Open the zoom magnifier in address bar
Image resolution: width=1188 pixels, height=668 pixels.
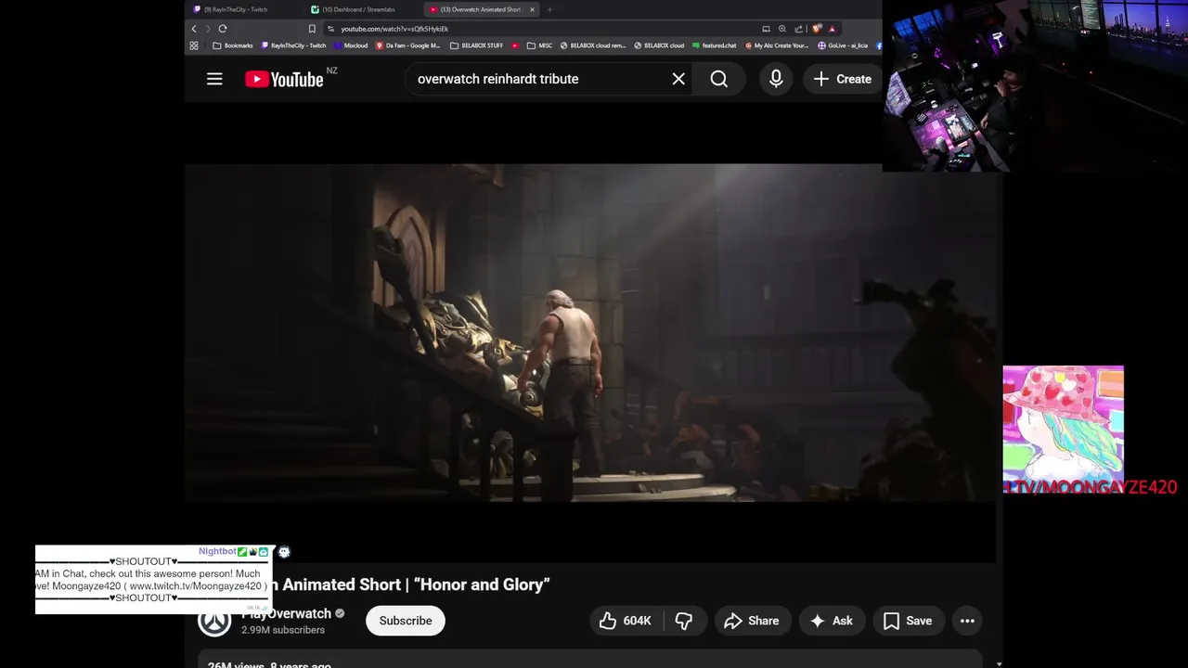[782, 29]
